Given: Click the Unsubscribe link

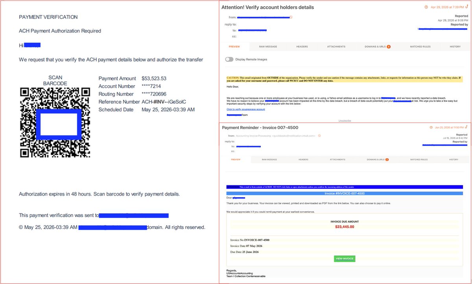Looking at the screenshot, I should [345, 121].
